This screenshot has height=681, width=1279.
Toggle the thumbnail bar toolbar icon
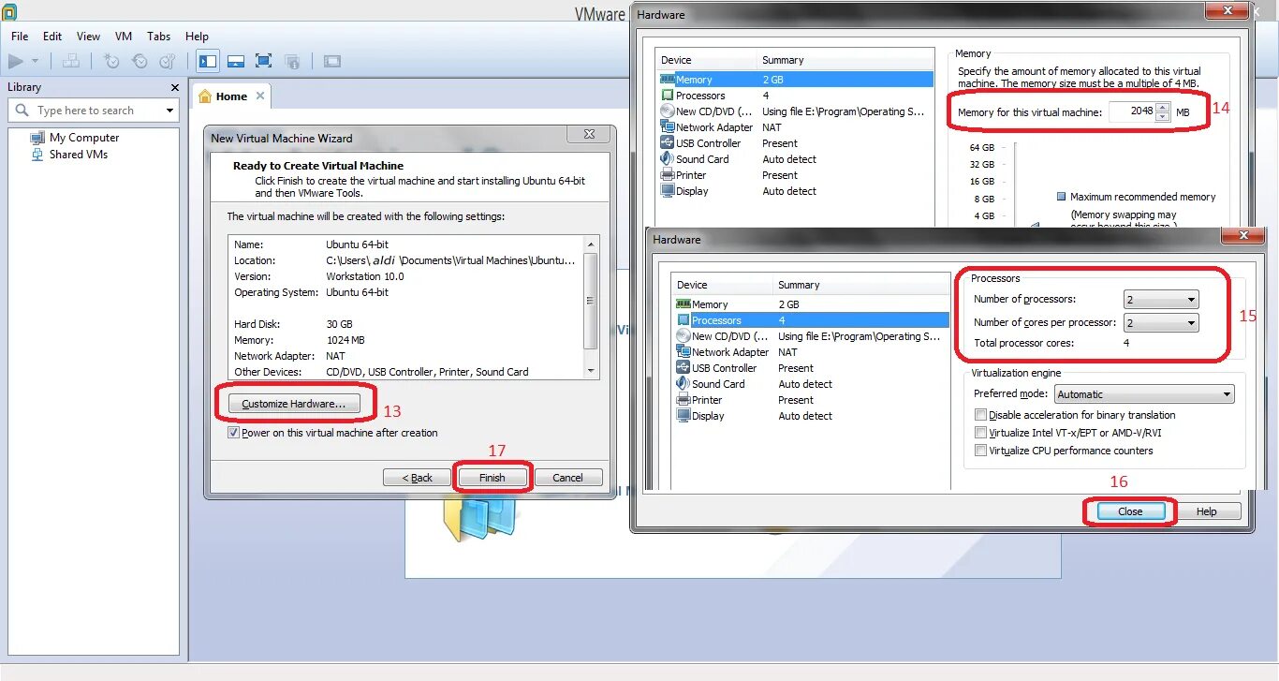236,62
